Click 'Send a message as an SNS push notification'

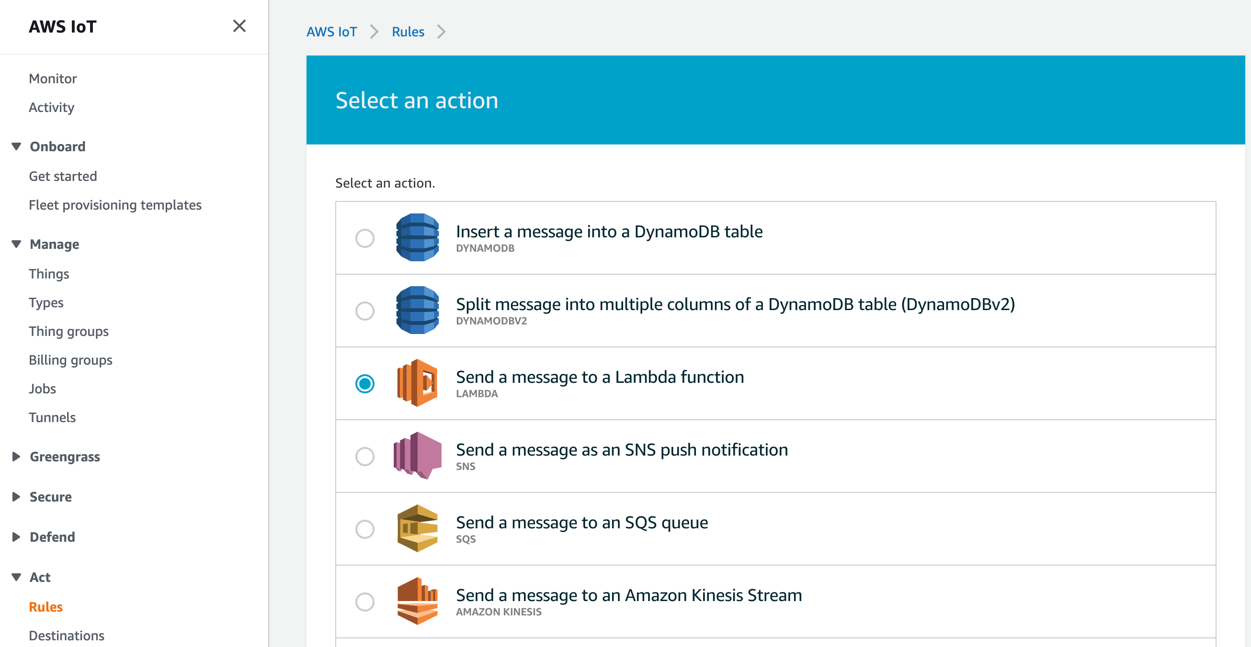(x=622, y=450)
